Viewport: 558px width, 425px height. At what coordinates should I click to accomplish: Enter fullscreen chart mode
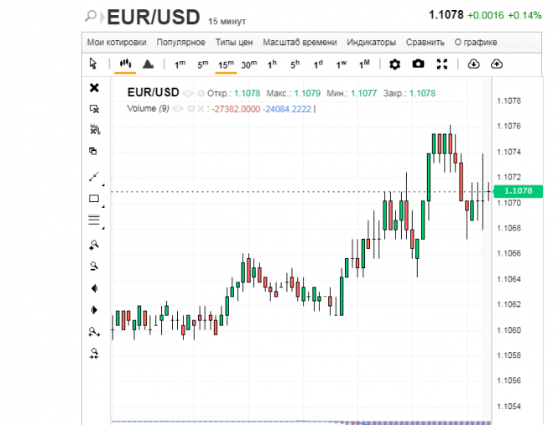click(x=442, y=64)
